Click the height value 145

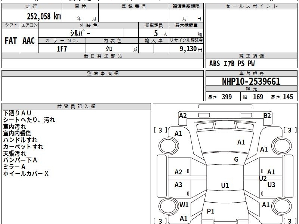click(288, 97)
